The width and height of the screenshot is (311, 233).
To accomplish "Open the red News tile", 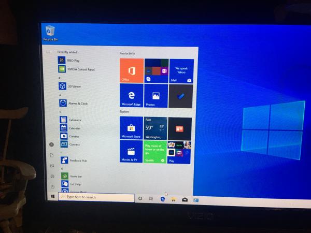I will tap(180, 129).
